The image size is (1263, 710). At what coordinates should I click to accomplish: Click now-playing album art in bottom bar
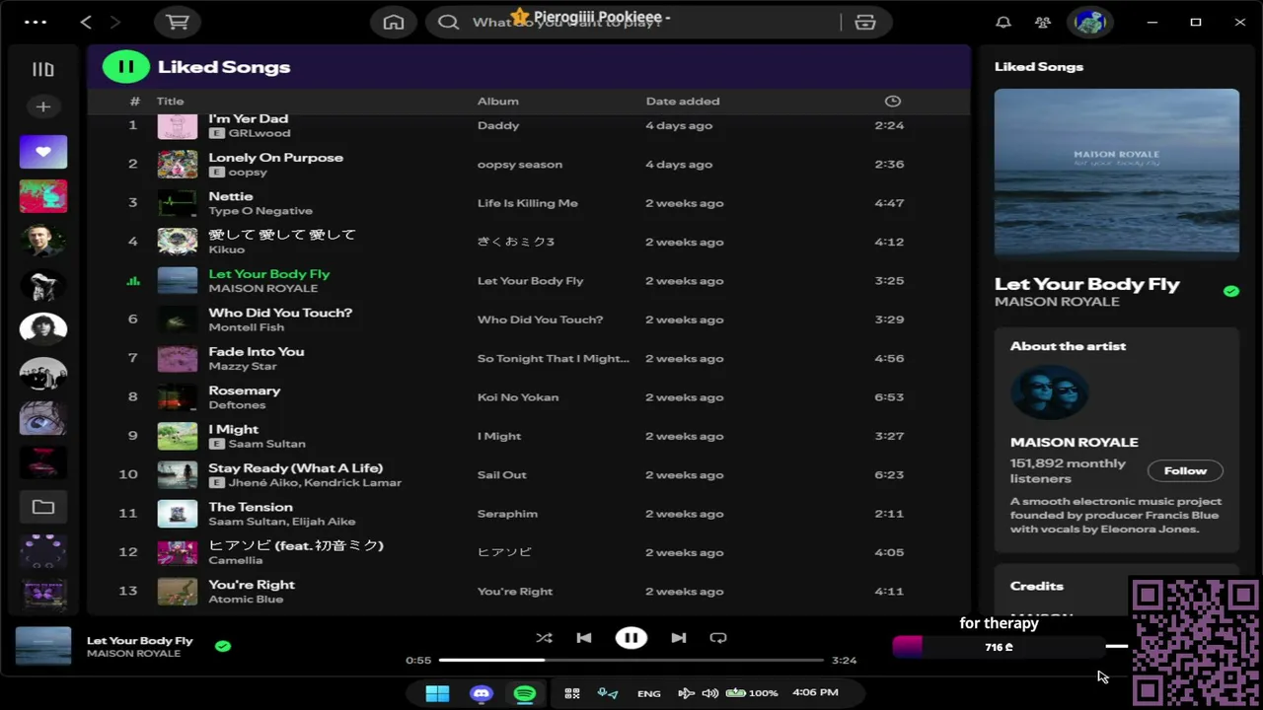43,647
